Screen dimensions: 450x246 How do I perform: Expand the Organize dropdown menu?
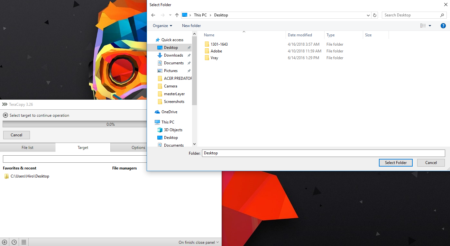pyautogui.click(x=162, y=26)
